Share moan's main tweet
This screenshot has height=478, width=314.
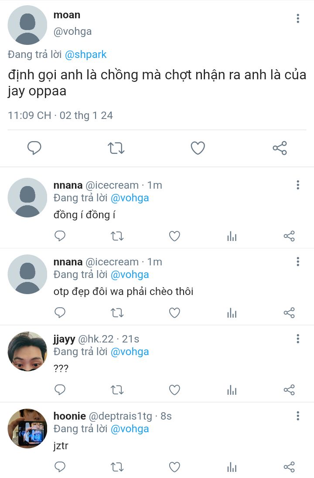click(x=280, y=148)
